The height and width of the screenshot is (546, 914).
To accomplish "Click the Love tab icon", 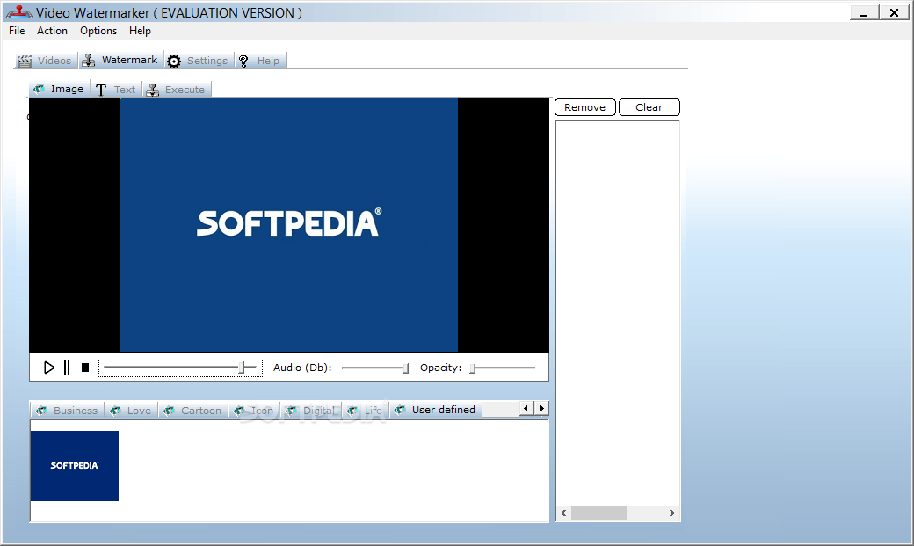I will tap(115, 411).
